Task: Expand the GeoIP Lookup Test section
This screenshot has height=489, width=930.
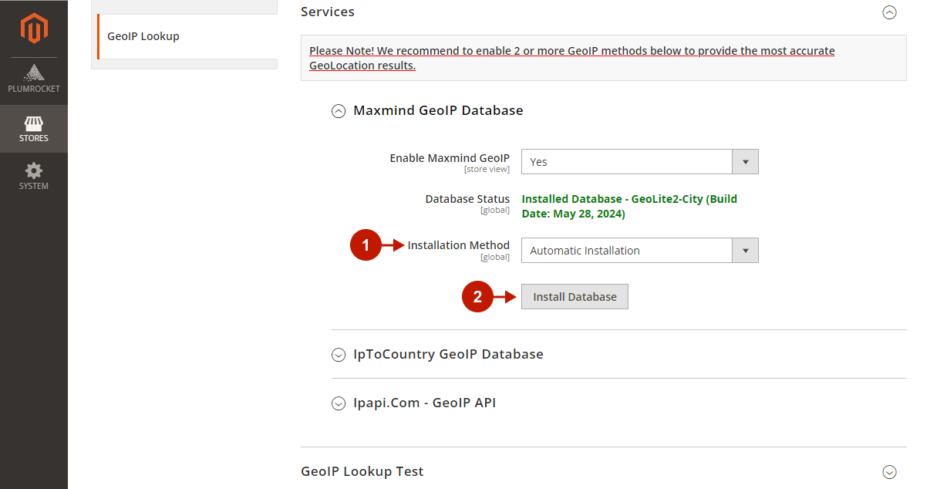Action: click(x=889, y=472)
